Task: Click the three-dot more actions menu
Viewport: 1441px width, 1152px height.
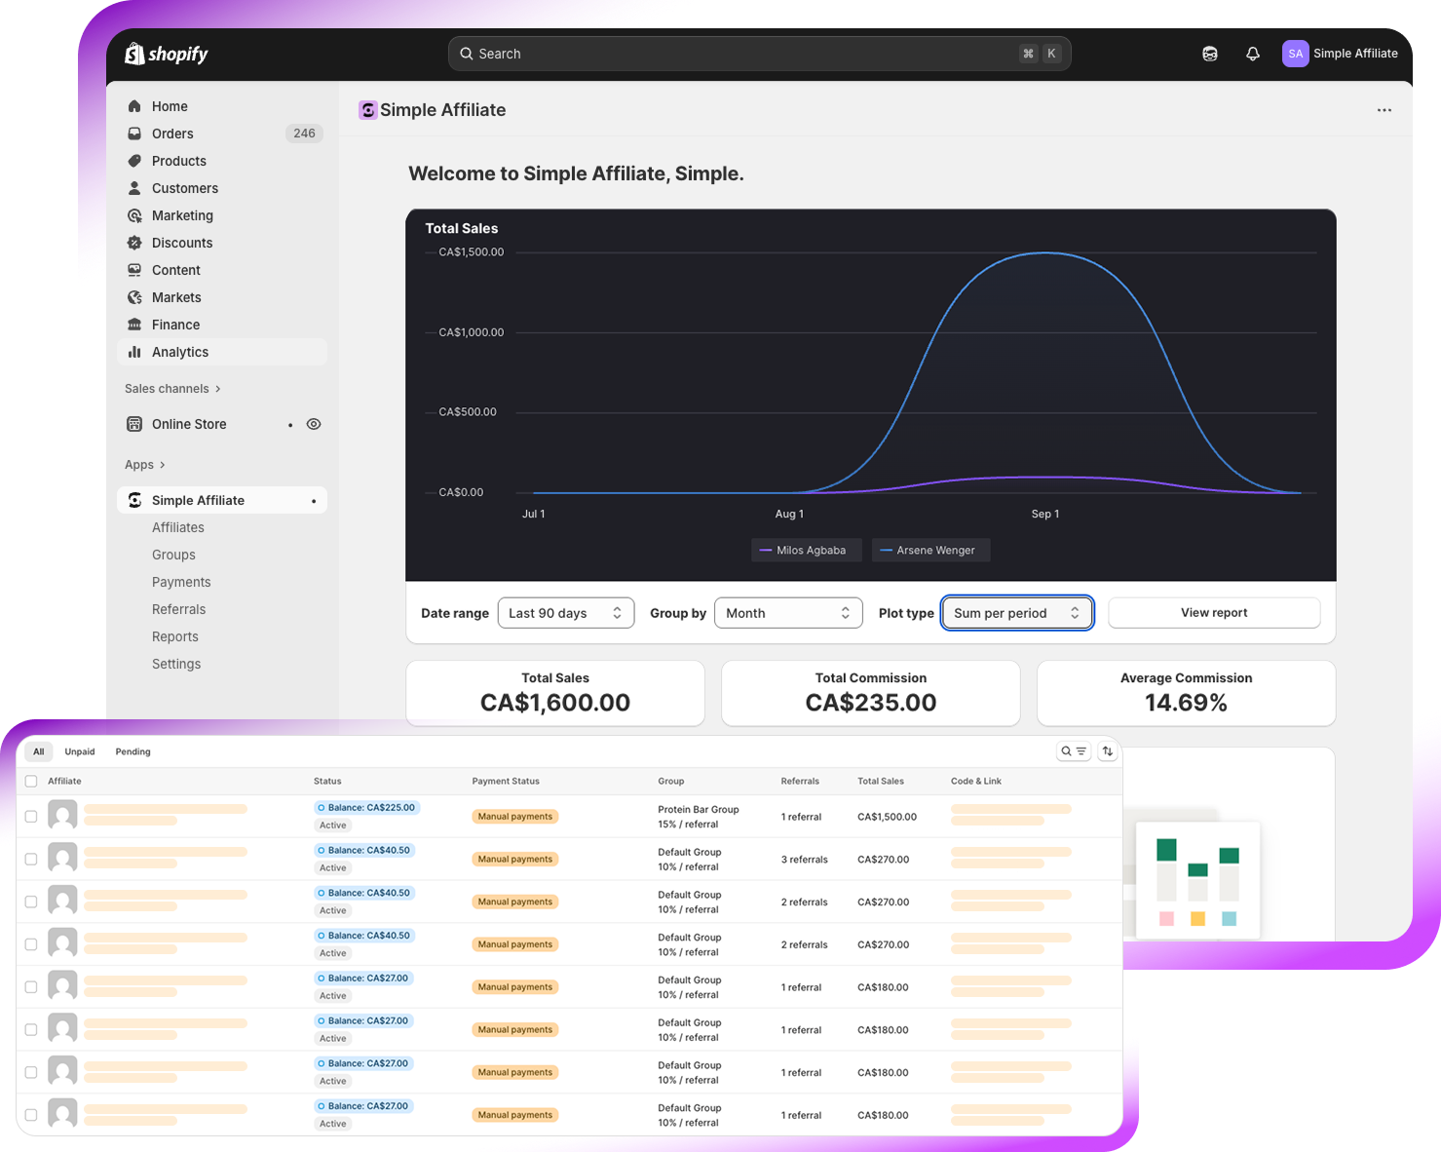Action: [x=1384, y=110]
